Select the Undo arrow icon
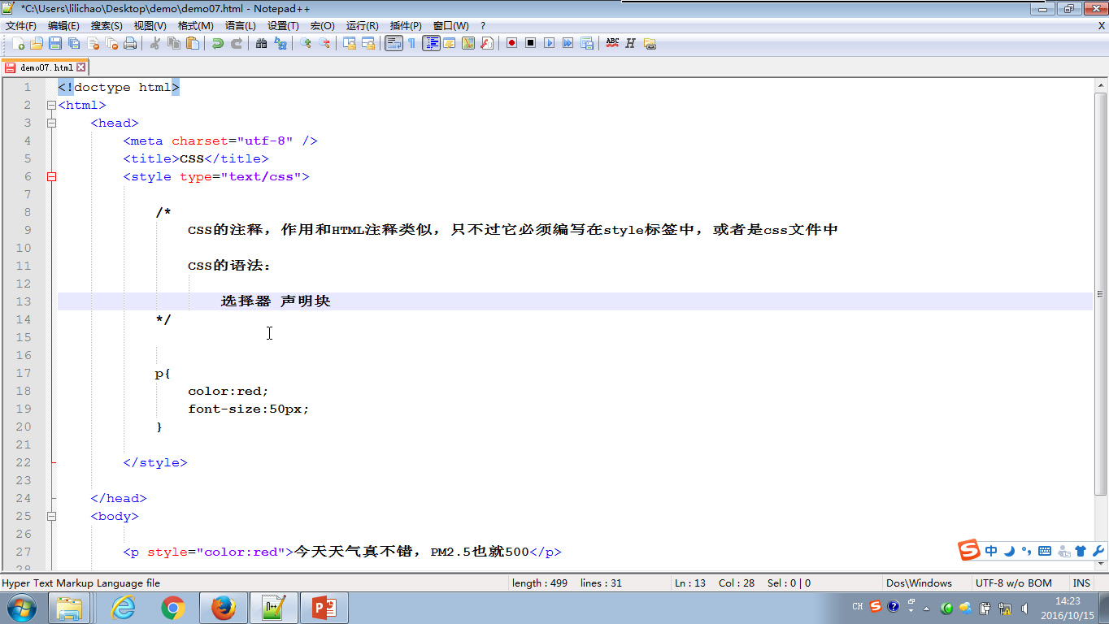 pyautogui.click(x=219, y=43)
